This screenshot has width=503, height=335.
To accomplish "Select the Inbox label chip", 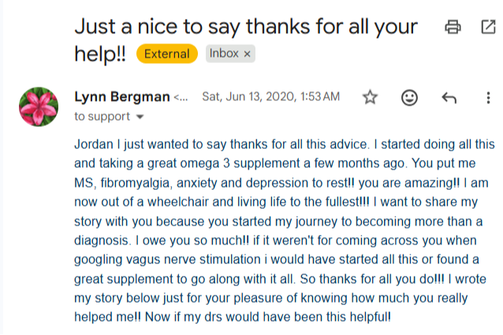I will point(224,54).
